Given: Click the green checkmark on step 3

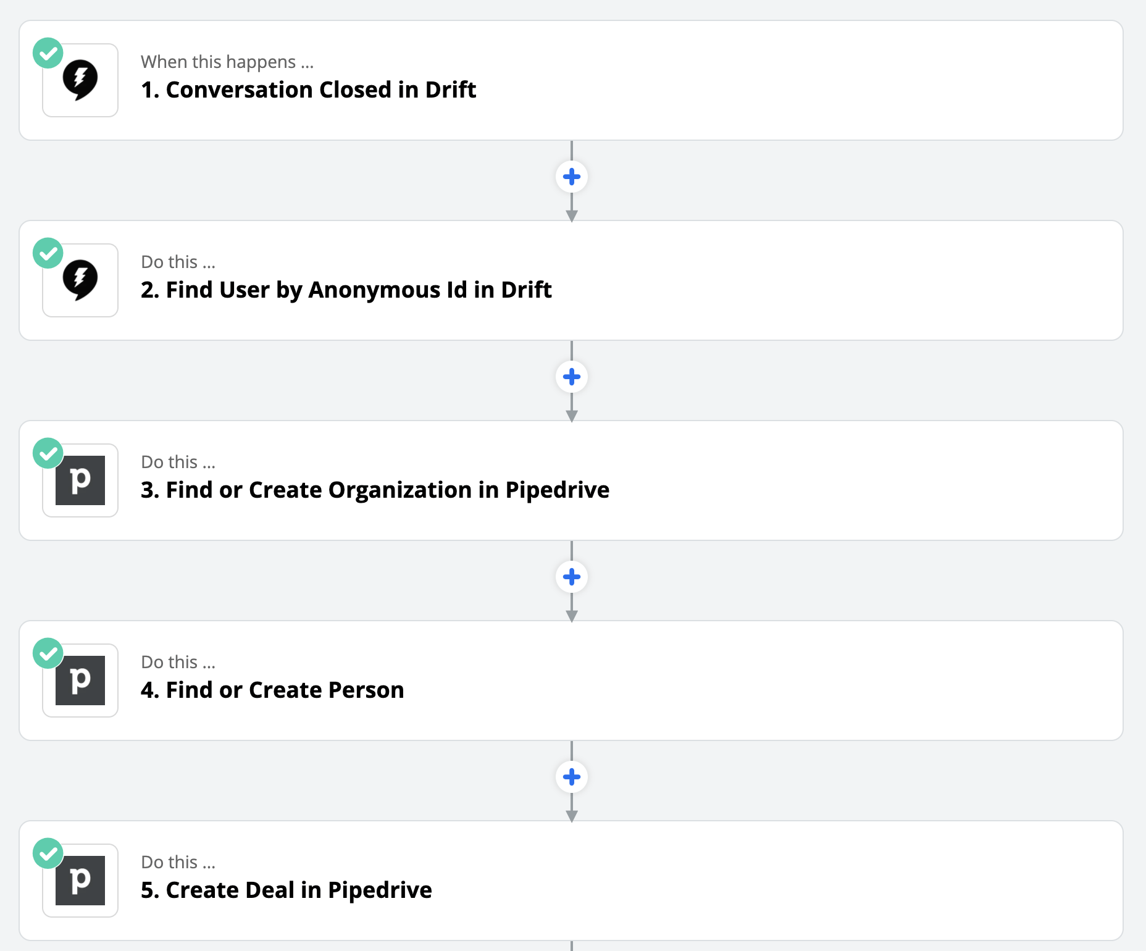Looking at the screenshot, I should coord(48,453).
